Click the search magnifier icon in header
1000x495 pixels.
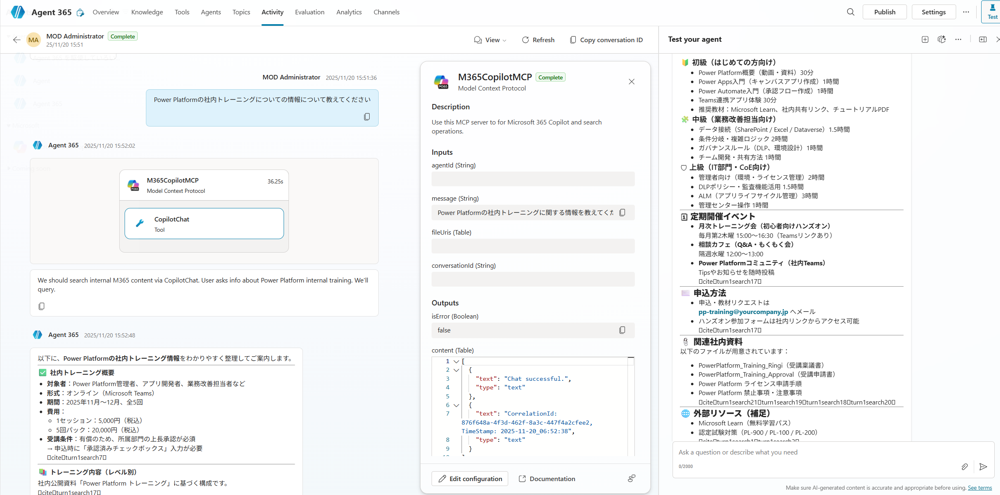coord(850,12)
